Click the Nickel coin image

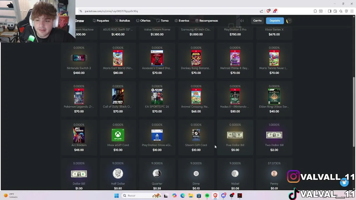[235, 174]
